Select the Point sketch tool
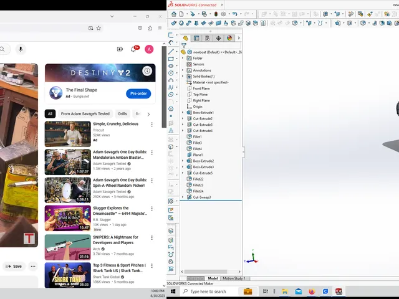 click(171, 116)
